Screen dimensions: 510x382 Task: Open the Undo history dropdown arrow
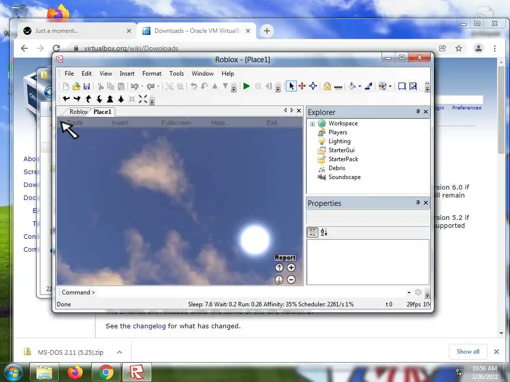coord(142,87)
